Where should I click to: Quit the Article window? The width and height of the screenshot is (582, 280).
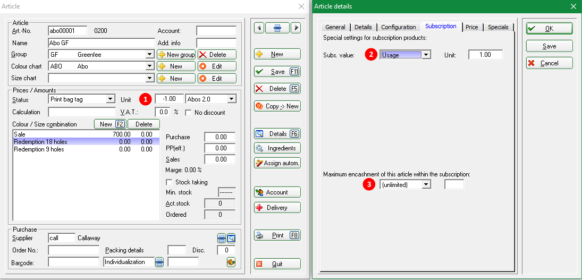277,264
